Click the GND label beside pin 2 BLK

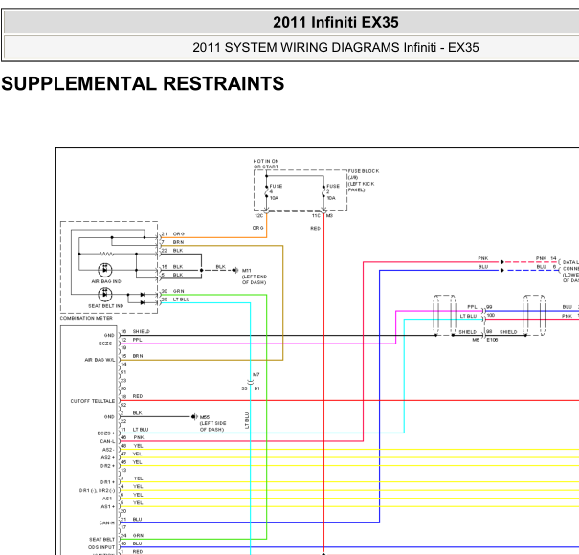click(109, 417)
